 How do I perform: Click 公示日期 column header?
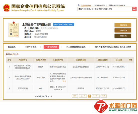tap(119, 60)
